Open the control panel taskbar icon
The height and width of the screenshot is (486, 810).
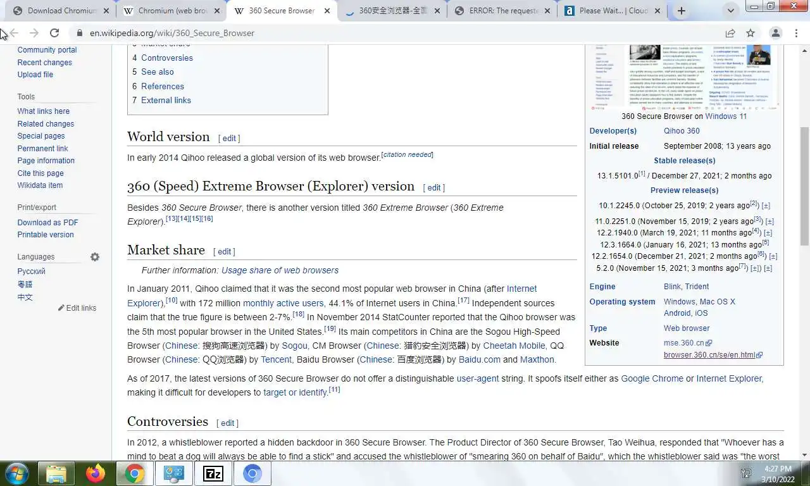click(x=173, y=473)
